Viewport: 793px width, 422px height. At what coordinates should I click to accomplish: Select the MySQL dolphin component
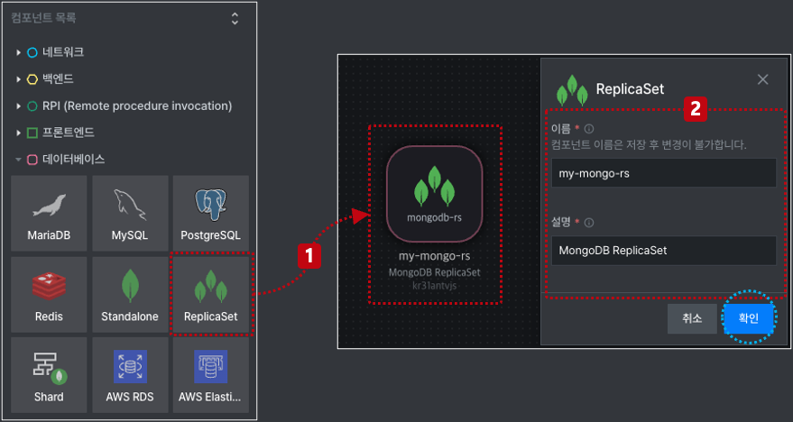point(130,214)
